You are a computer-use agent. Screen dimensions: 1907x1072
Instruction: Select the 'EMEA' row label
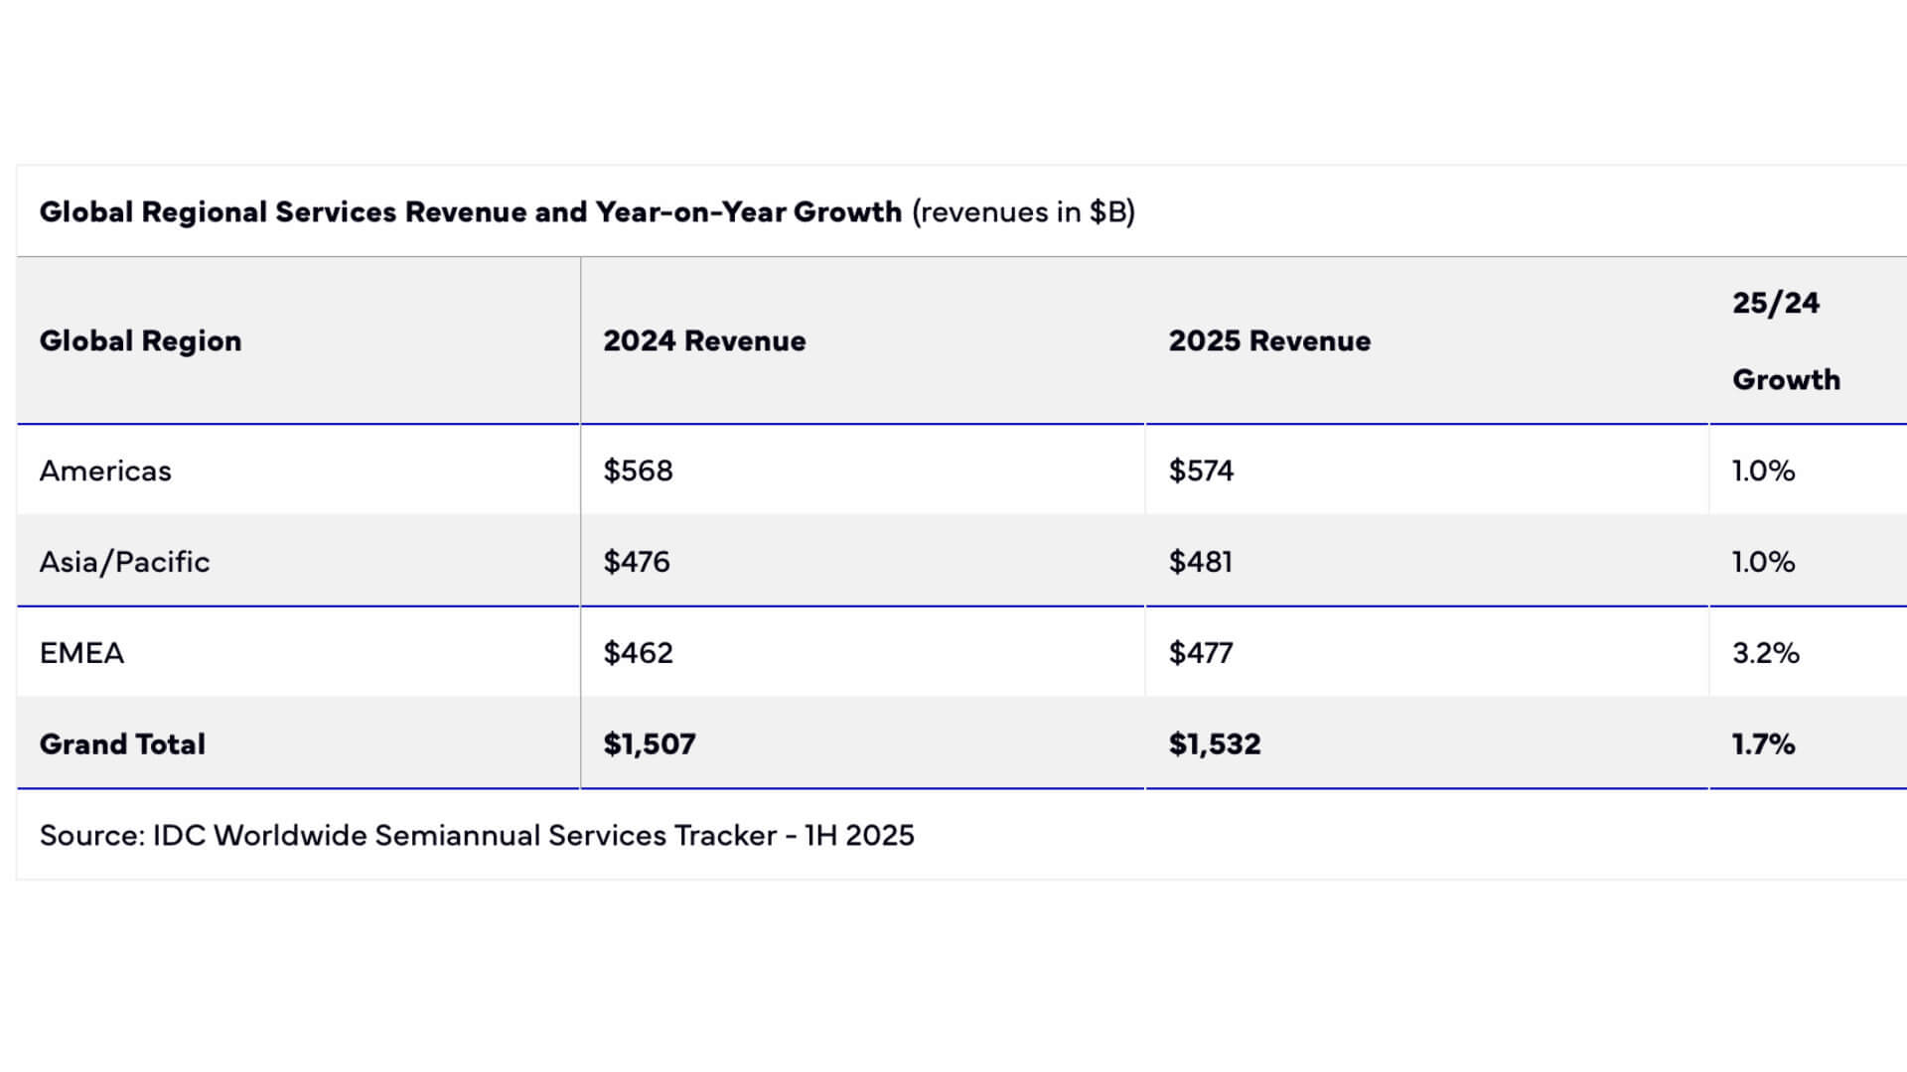[81, 653]
